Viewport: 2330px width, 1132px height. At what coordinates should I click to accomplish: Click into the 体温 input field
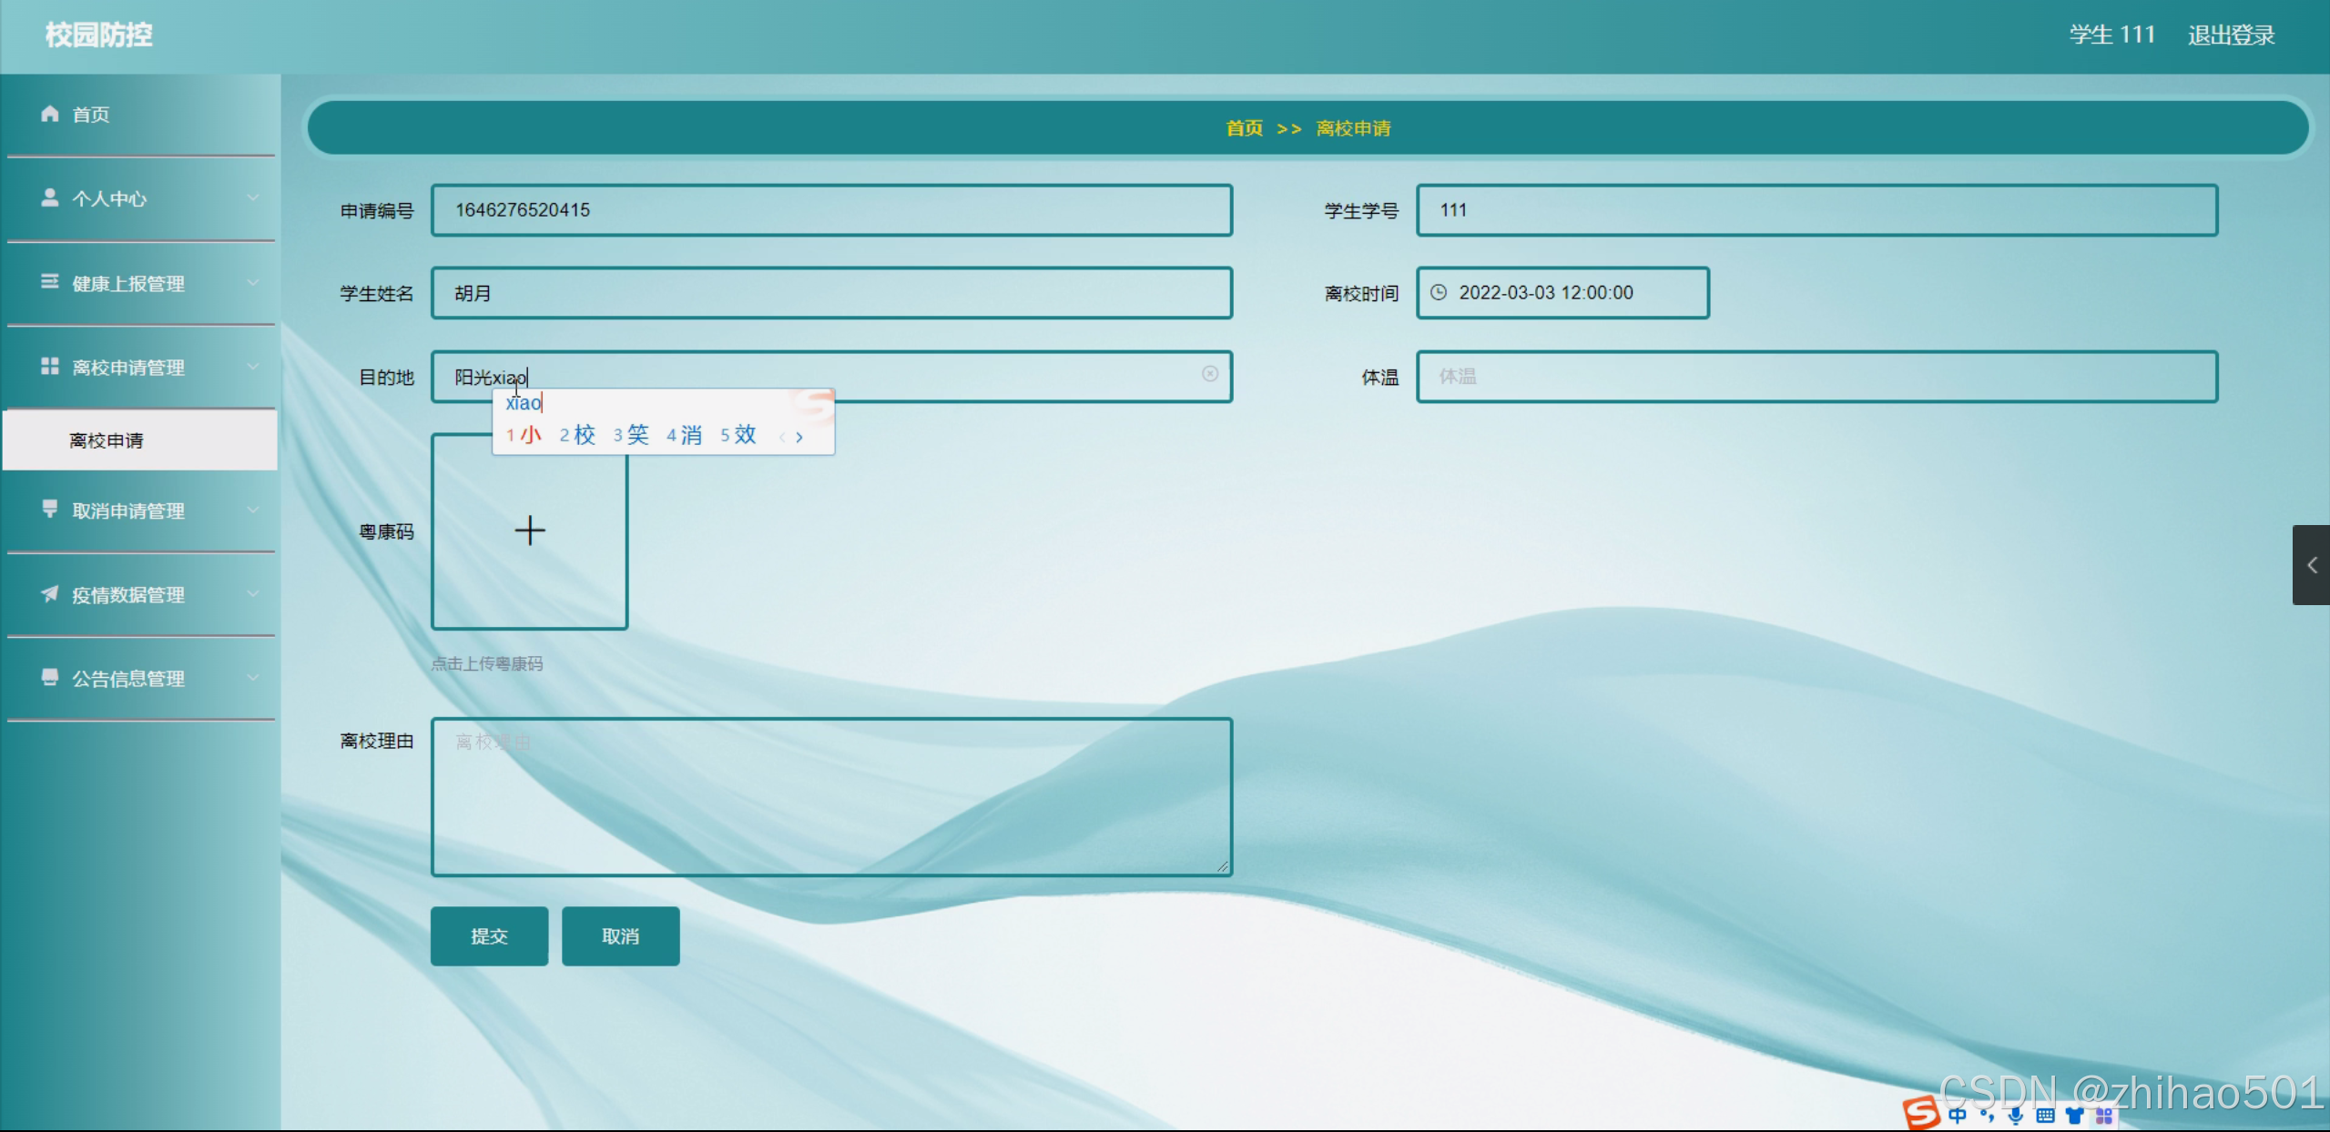point(1816,377)
